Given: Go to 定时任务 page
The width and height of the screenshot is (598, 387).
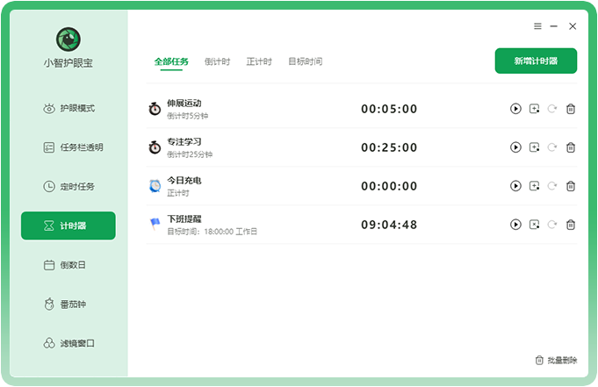Looking at the screenshot, I should (x=68, y=186).
